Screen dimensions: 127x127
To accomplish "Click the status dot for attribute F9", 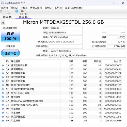I will tap(3, 109).
